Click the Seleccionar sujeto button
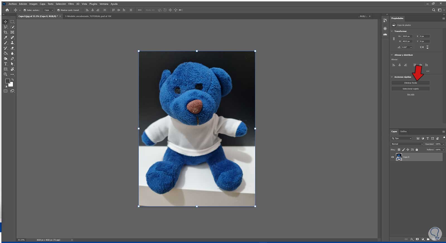Image resolution: width=446 pixels, height=243 pixels. [x=411, y=89]
